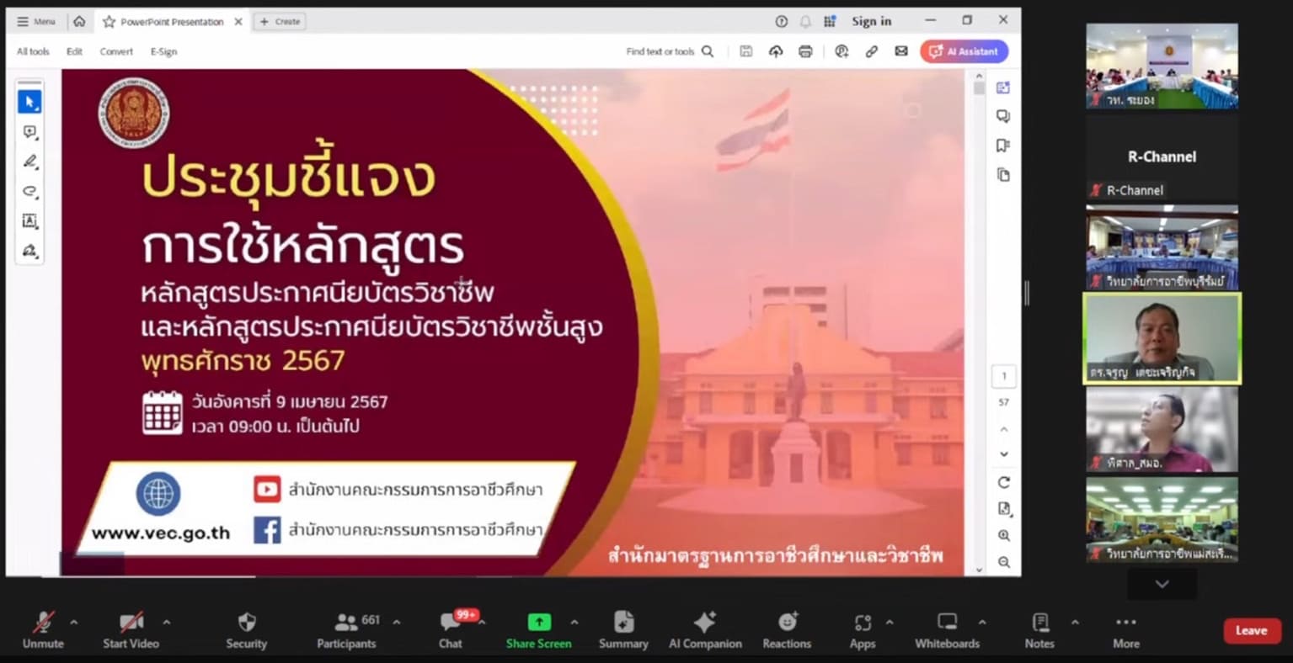Click the Share Screen button
The width and height of the screenshot is (1293, 663).
538,630
